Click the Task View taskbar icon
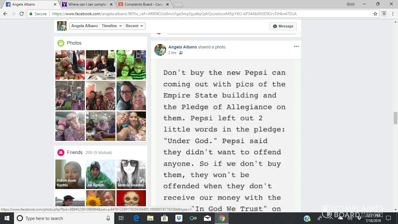Image resolution: width=398 pixels, height=224 pixels. pyautogui.click(x=121, y=218)
